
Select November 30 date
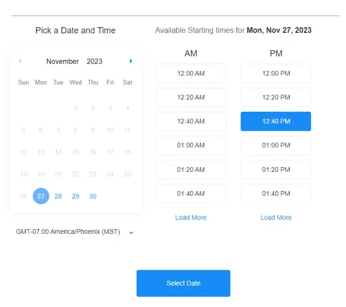(x=93, y=196)
